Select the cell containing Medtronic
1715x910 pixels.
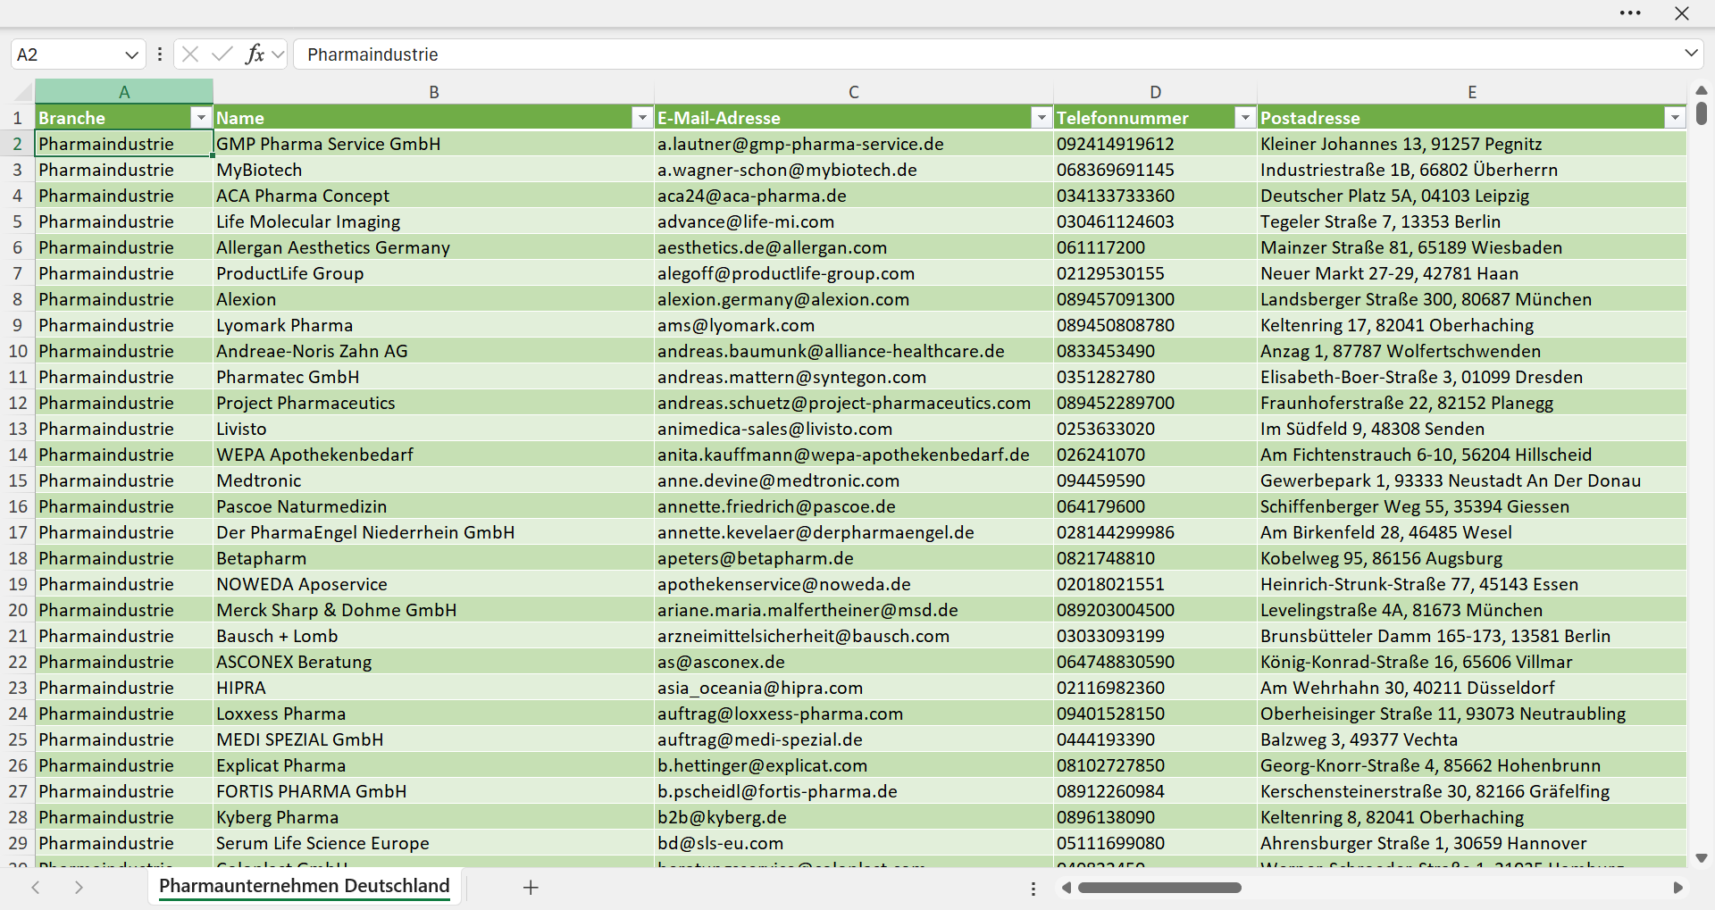pos(433,480)
